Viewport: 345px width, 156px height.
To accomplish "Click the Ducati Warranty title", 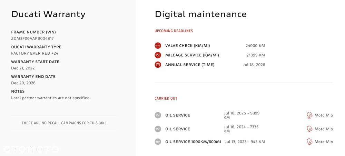I will (x=48, y=14).
